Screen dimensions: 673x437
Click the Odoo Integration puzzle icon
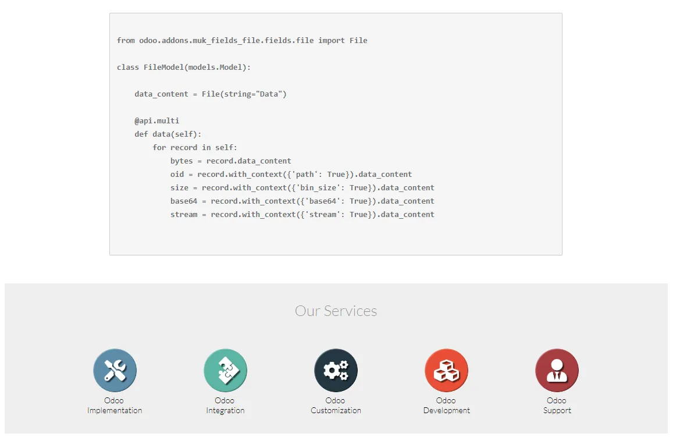click(225, 371)
